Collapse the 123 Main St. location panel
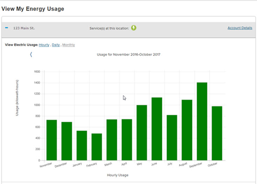Viewport: 257px width, 184px height. 7,28
